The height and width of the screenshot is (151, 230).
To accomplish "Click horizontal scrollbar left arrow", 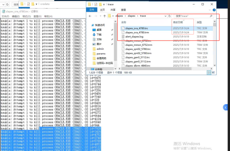I will point(120,69).
